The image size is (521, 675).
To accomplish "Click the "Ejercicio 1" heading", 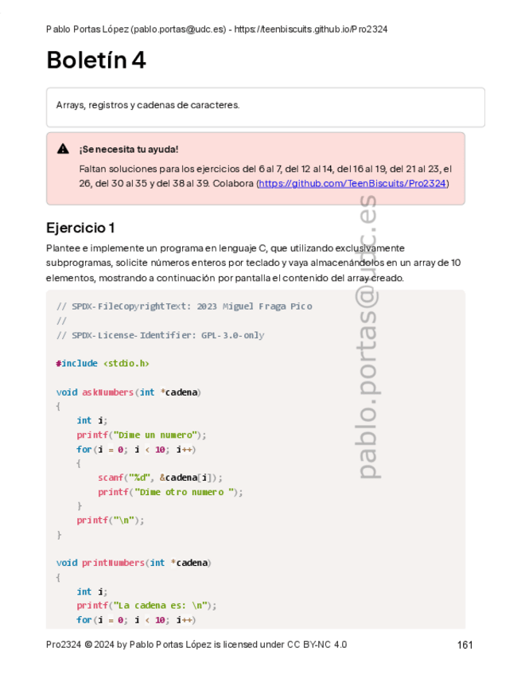I will [80, 228].
